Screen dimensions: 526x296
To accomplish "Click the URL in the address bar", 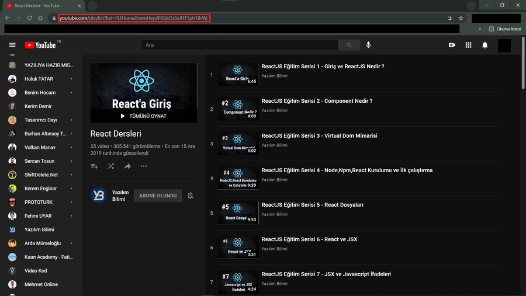I will 134,18.
